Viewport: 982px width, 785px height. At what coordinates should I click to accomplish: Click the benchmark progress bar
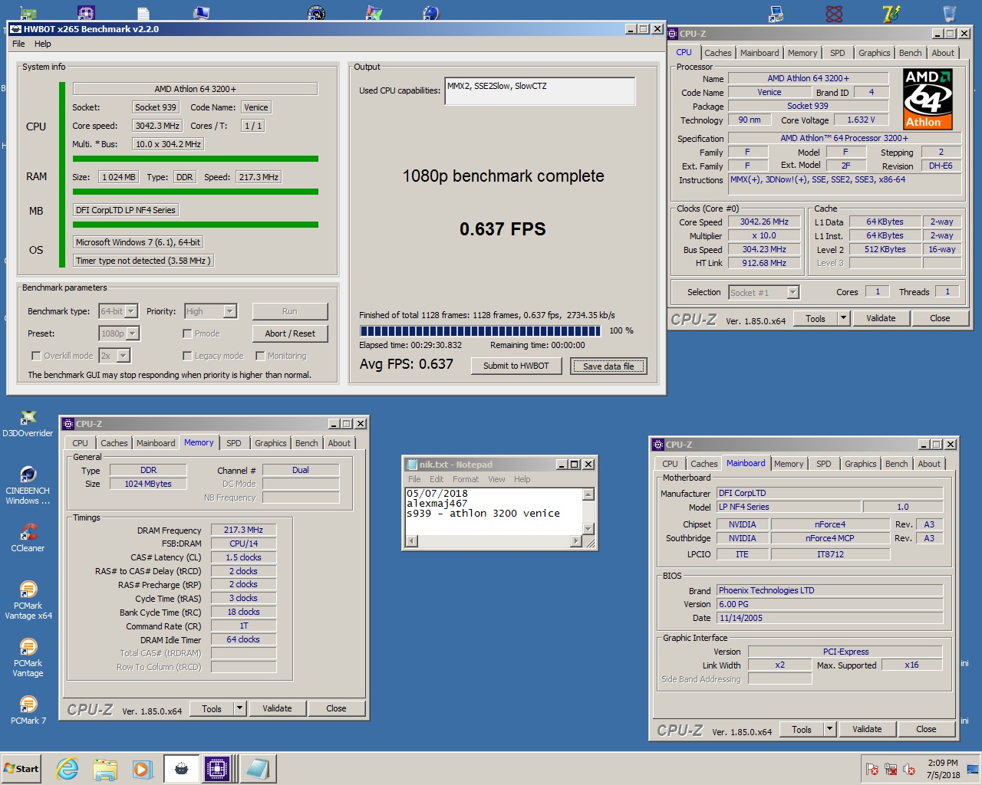481,331
